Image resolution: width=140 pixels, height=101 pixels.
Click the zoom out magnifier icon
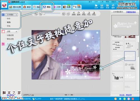pos(40,14)
